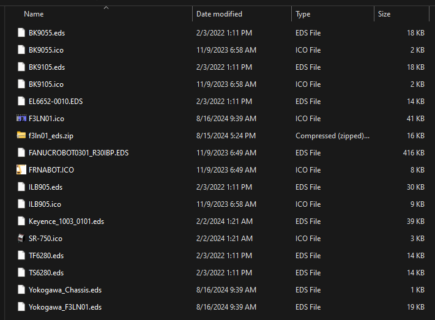Image resolution: width=435 pixels, height=320 pixels.
Task: Click the f3ln01_eds.zip folder icon
Action: 21,135
